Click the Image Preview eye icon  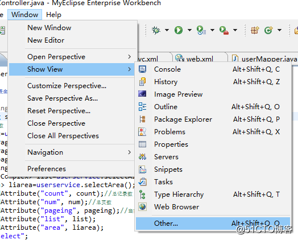tap(142, 94)
